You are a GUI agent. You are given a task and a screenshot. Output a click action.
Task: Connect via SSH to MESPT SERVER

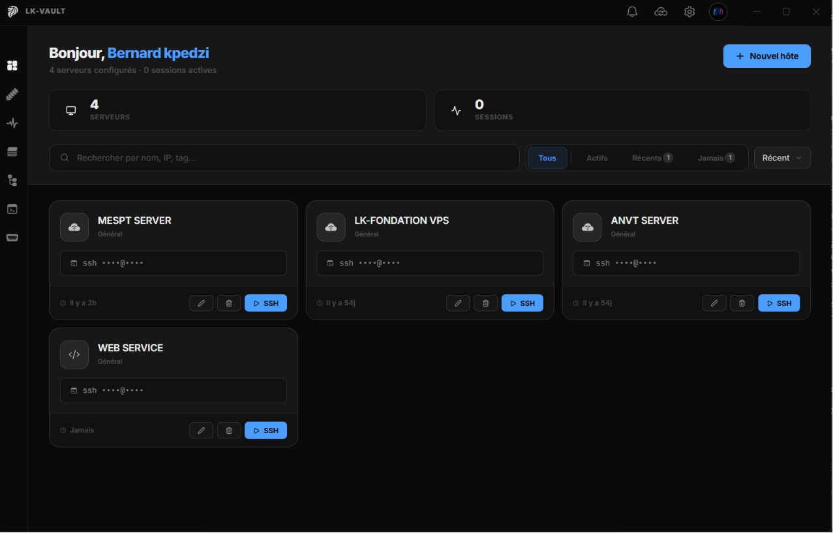265,303
